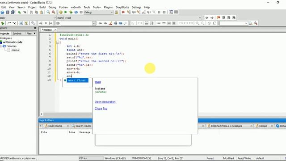Open the global scope dropdown
Viewport: 286px width, 161px height.
pos(55,18)
